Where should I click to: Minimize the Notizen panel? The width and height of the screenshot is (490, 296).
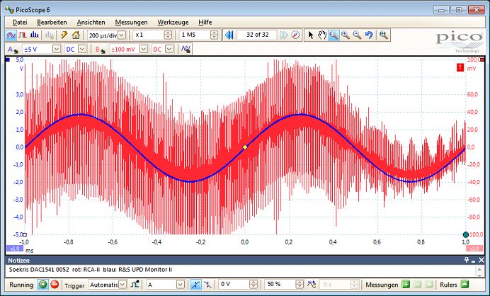click(474, 261)
